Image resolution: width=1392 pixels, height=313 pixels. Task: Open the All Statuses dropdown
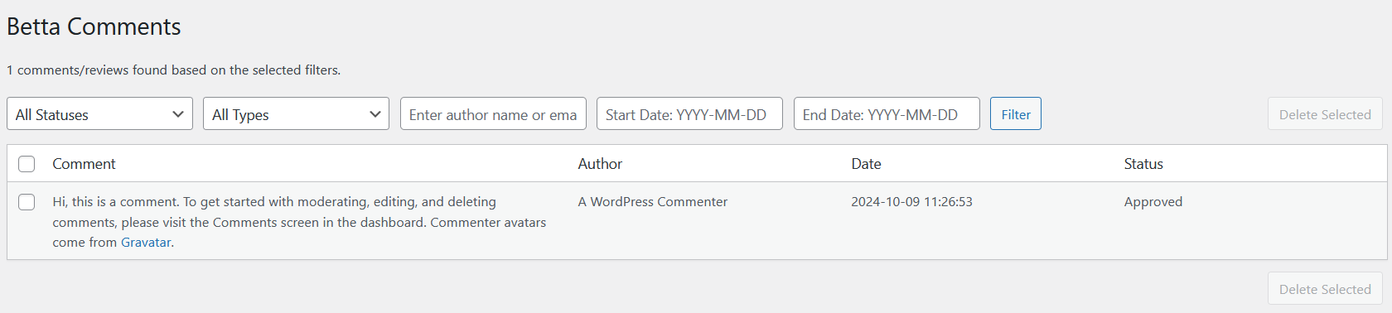coord(99,113)
